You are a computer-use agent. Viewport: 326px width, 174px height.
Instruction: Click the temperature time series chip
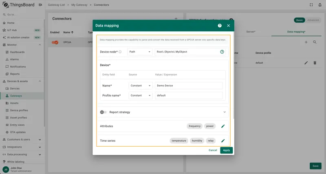[179, 141]
